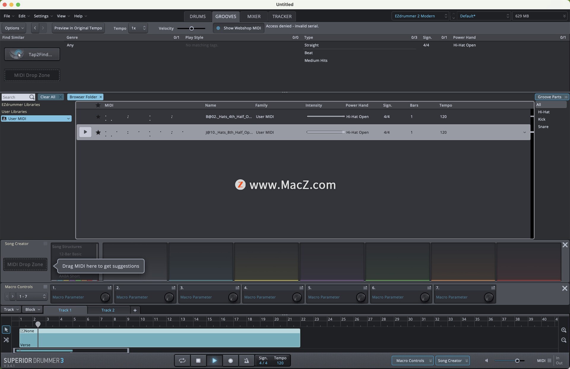Go to previous macro page

tap(7, 296)
